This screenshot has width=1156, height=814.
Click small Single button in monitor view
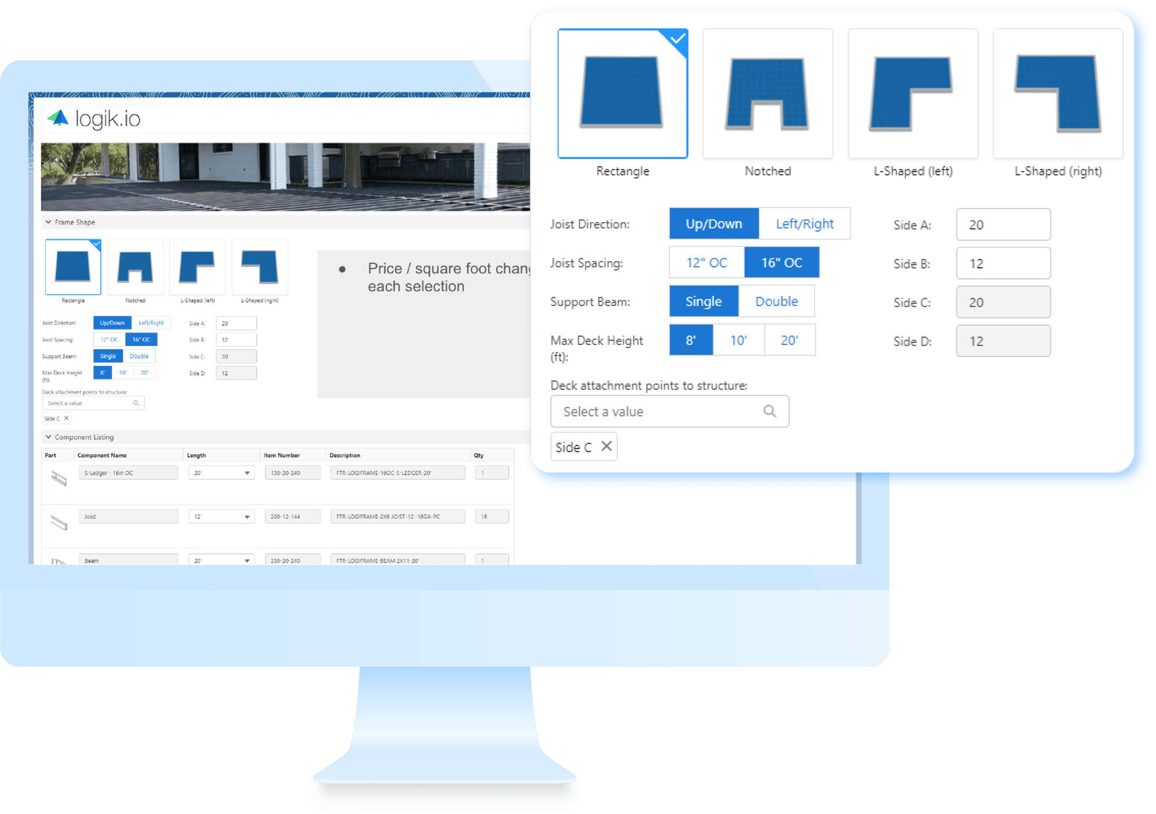pyautogui.click(x=108, y=356)
